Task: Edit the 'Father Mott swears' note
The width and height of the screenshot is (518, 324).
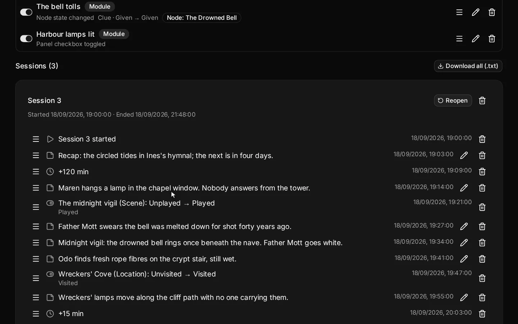Action: click(x=464, y=226)
